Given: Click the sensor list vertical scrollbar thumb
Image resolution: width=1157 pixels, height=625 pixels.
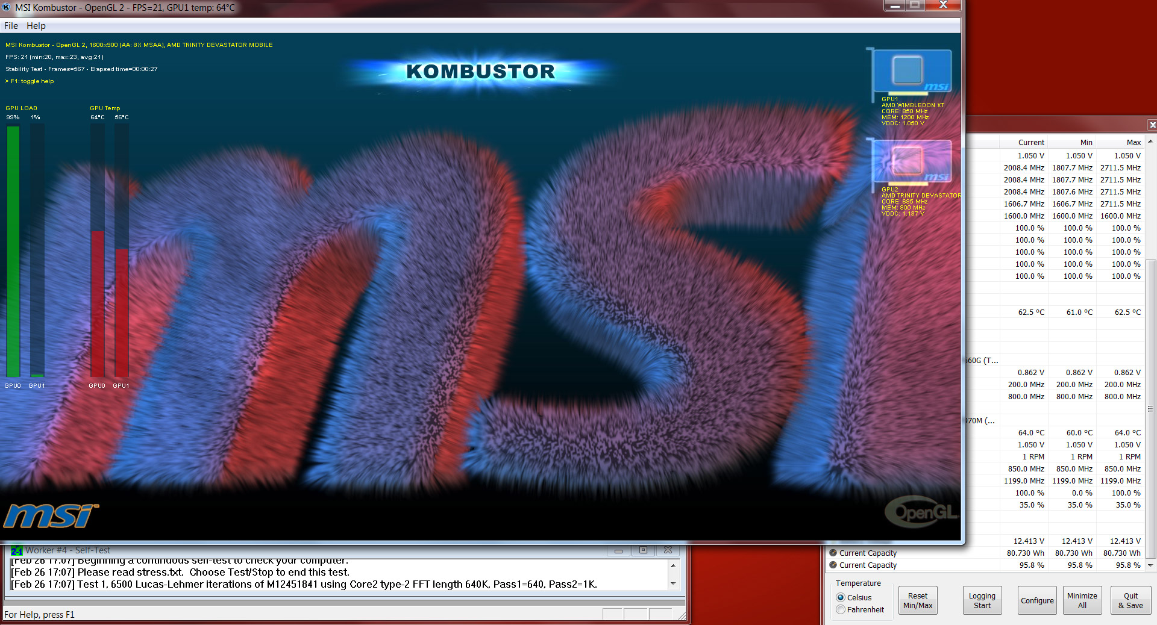Looking at the screenshot, I should tap(1150, 408).
